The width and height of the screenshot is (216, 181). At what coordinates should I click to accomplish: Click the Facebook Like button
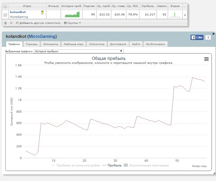pos(197,37)
